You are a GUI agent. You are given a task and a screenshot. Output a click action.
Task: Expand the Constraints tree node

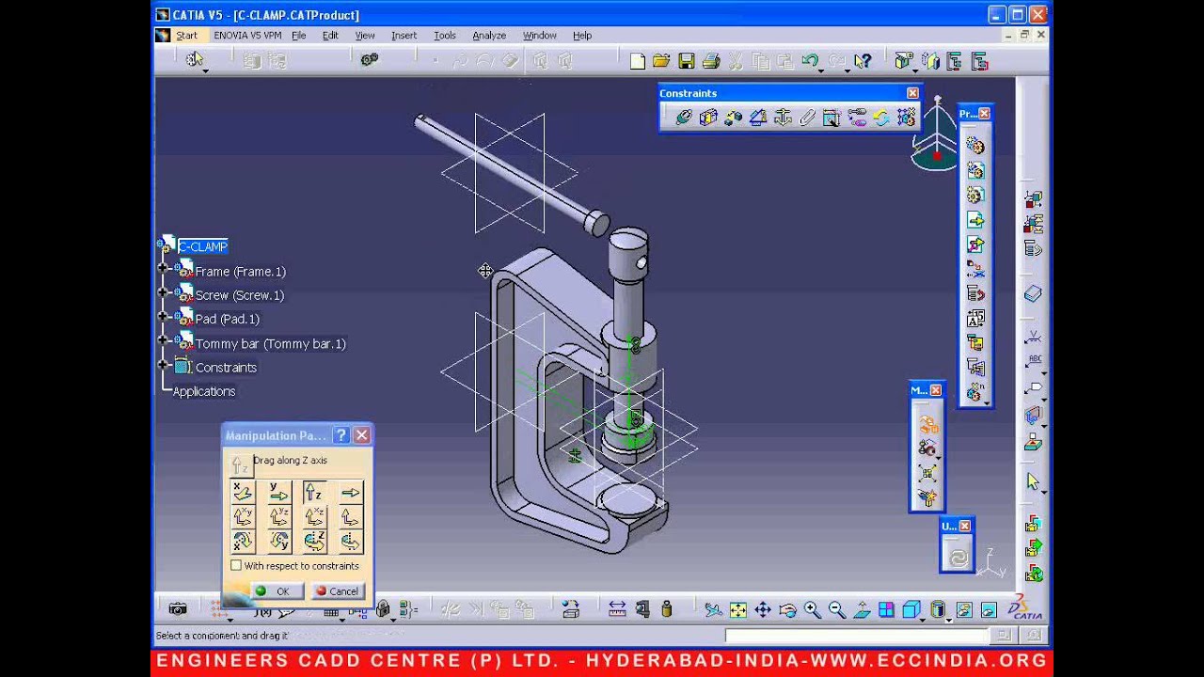coord(163,365)
